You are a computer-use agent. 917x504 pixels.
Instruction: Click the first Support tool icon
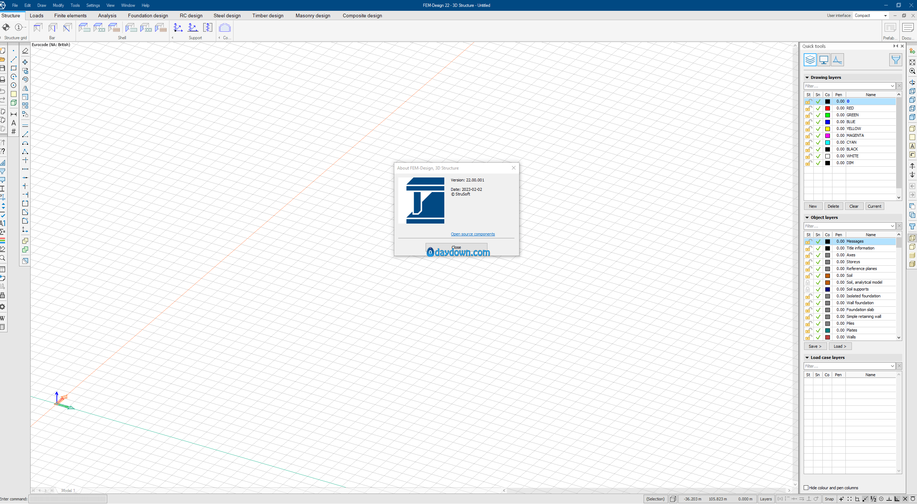(178, 28)
